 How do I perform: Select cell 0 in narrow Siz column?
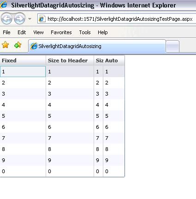pos(98,171)
